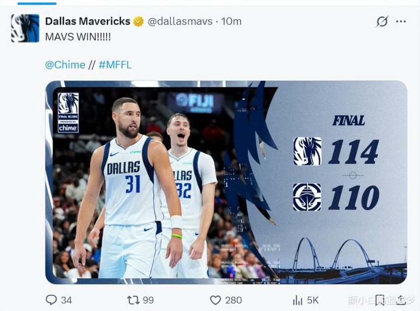Bookmark this tweet

point(380,300)
